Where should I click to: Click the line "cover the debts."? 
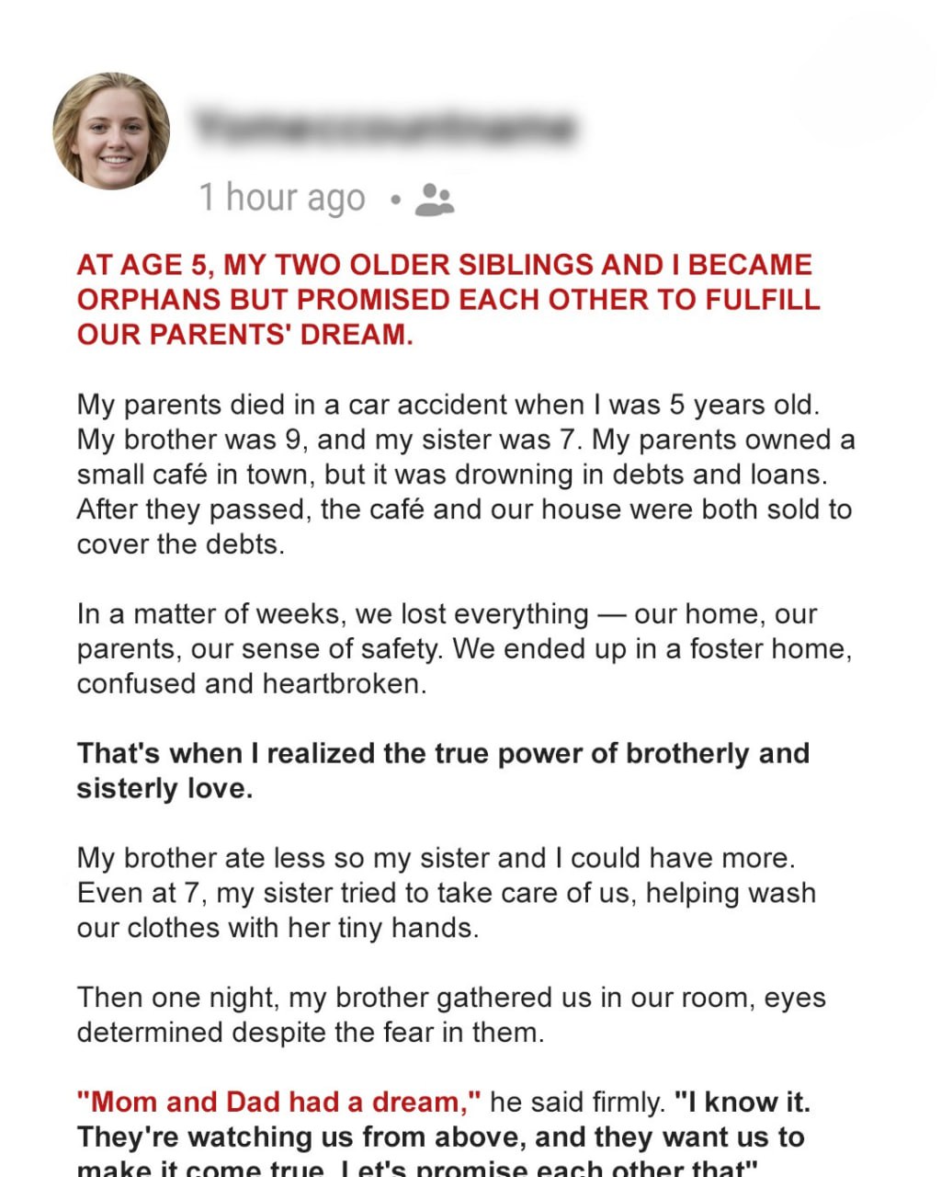180,544
